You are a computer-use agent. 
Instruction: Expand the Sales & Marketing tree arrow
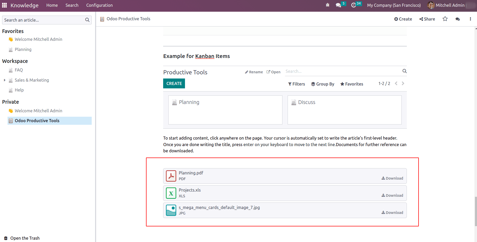click(5, 80)
